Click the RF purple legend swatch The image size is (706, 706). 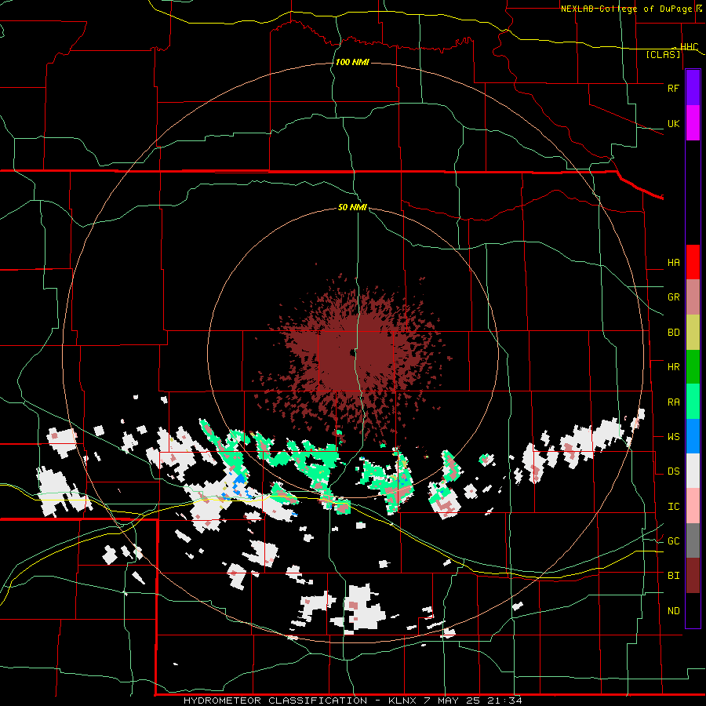(x=693, y=88)
